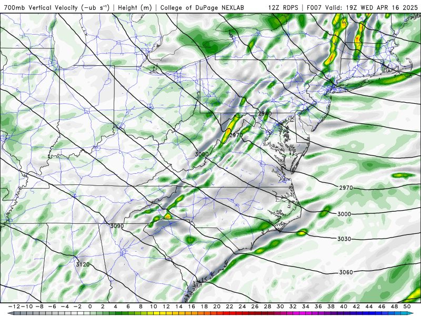
Task: Click the colorbar tick label '14'
Action: point(179,307)
